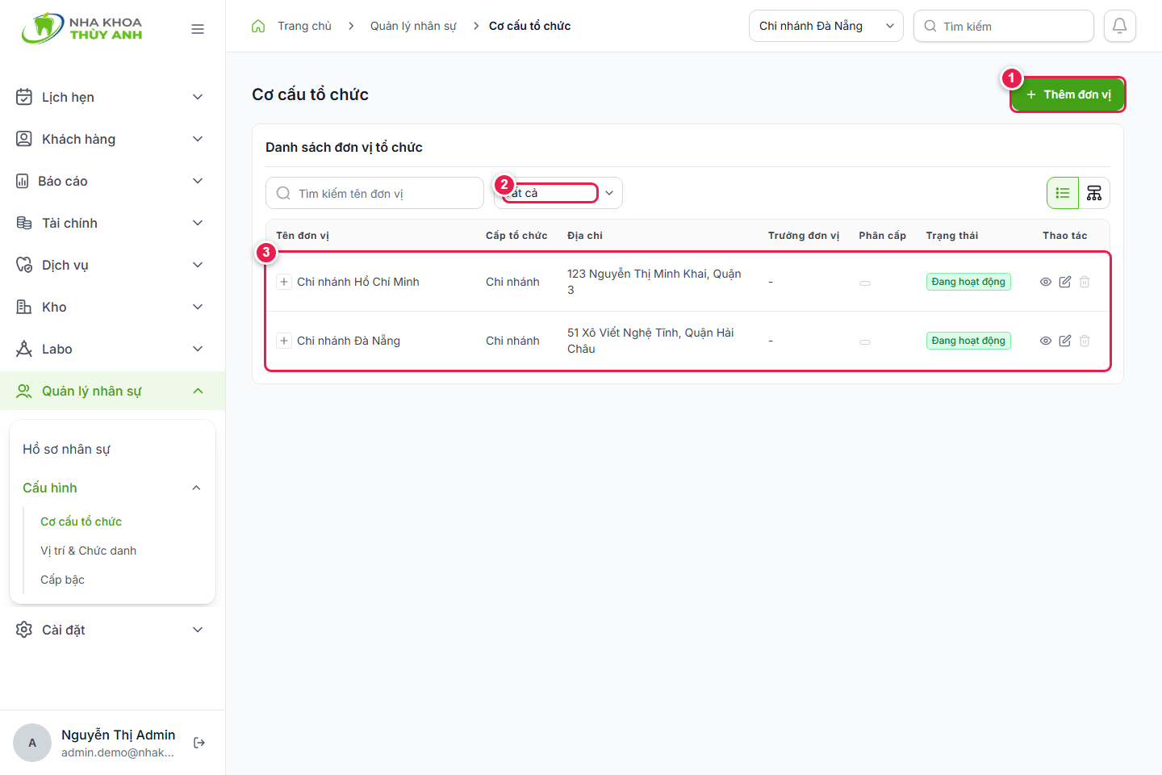Collapse the Cấu hình section
The image size is (1162, 775).
point(113,488)
